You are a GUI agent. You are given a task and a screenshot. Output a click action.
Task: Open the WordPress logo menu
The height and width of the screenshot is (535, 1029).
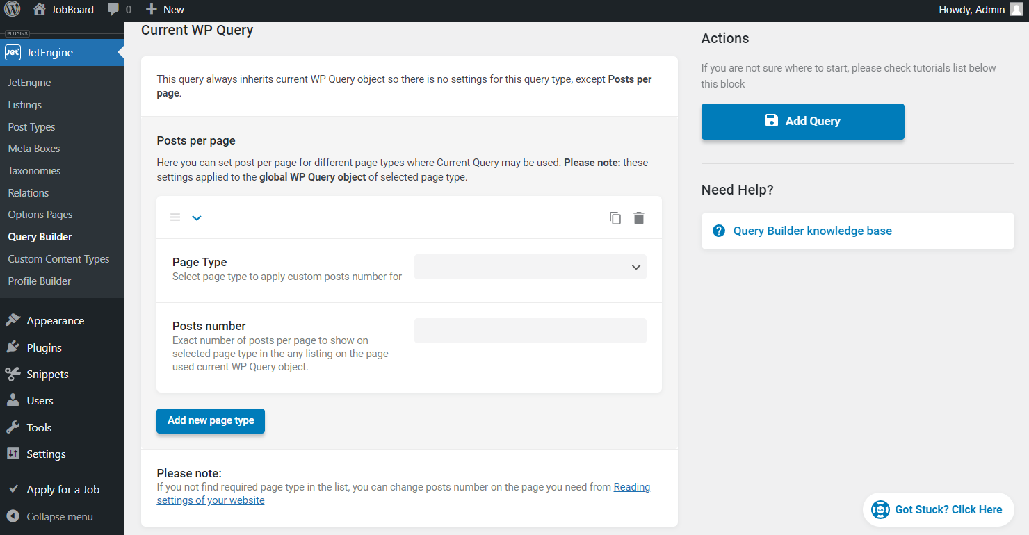point(13,9)
